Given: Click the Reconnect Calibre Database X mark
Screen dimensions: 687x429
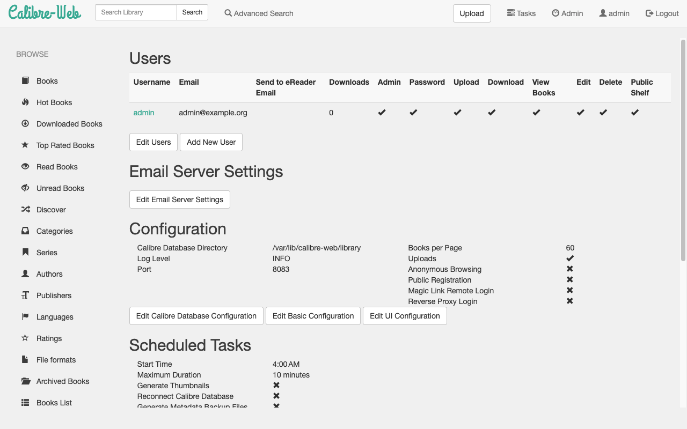Looking at the screenshot, I should click(x=276, y=396).
